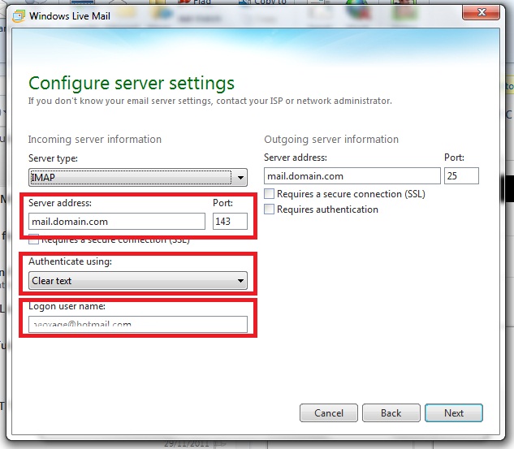Click the partially visible Copy to button
Image resolution: width=514 pixels, height=449 pixels.
pos(263,2)
